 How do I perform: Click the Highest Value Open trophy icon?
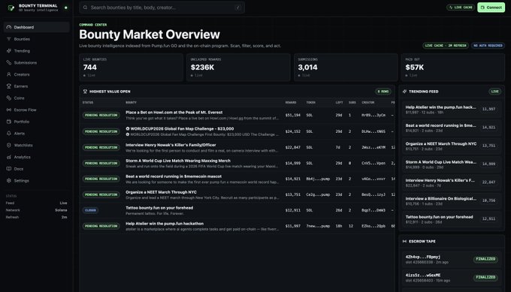tap(85, 92)
